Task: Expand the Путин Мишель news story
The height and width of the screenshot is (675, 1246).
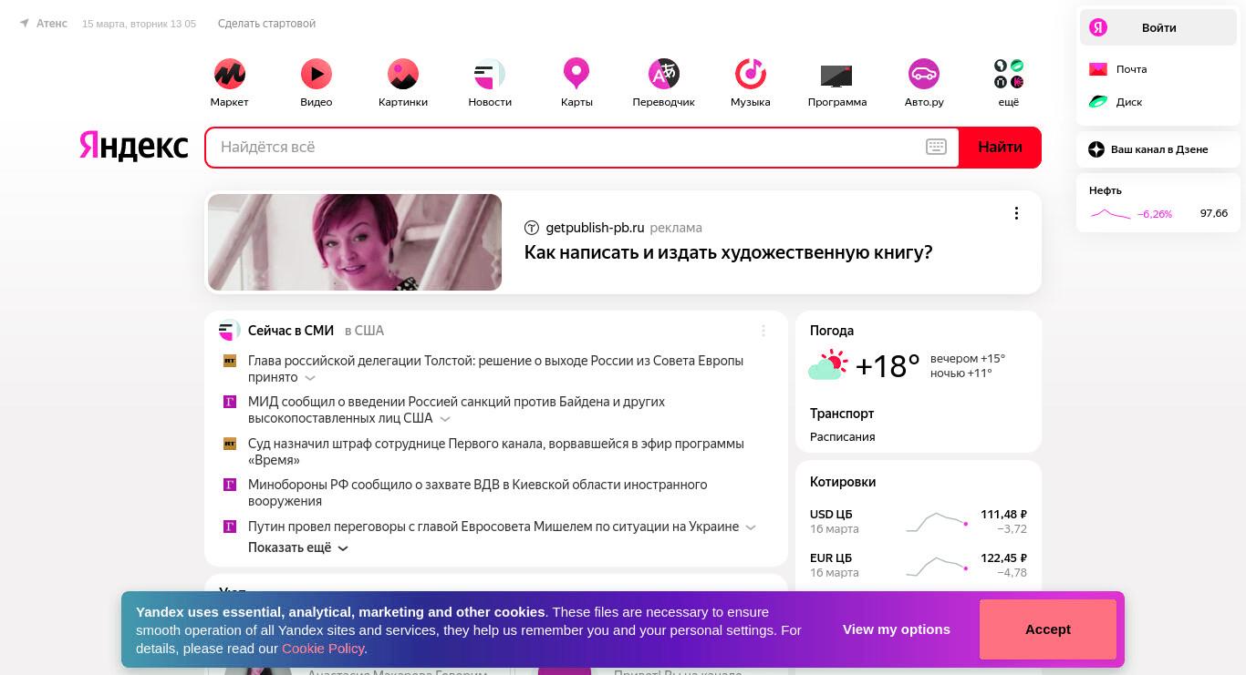Action: pos(751,527)
